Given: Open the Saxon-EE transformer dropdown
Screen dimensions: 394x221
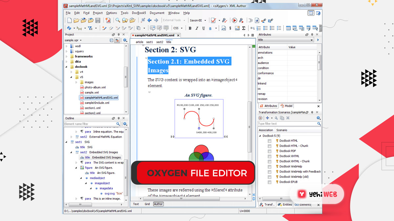Looking at the screenshot, I should click(205, 20).
